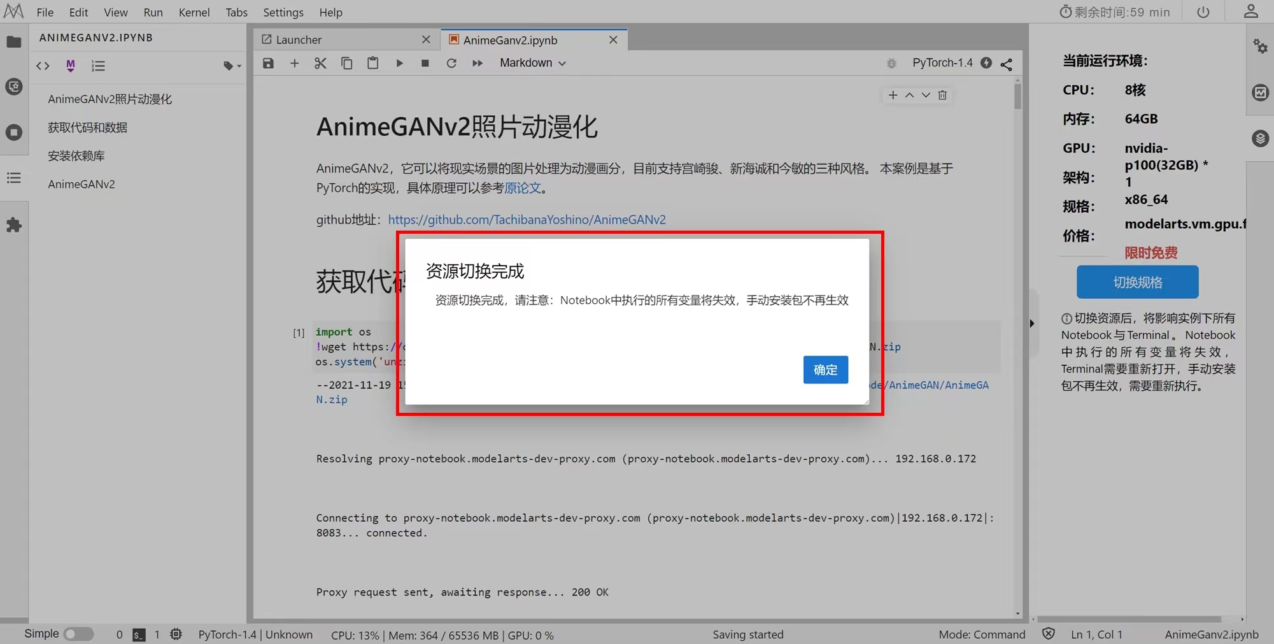The image size is (1274, 644).
Task: Open the table of contents panel
Action: pyautogui.click(x=14, y=178)
